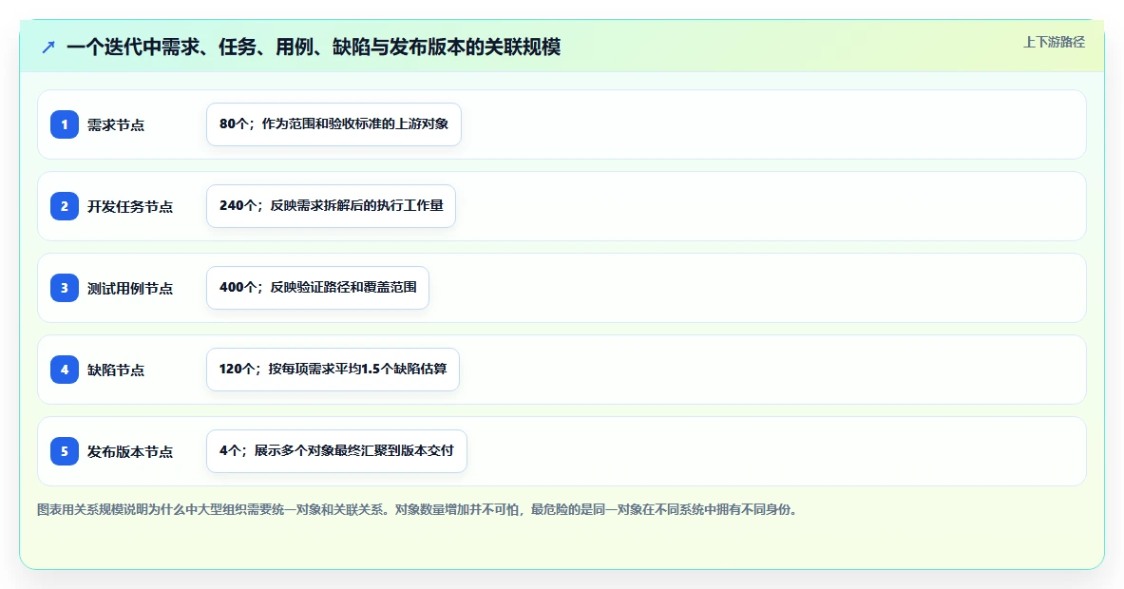Click the title 一个迭代中需求、任务、用例、缺陷与发布版本的关联规模
This screenshot has height=589, width=1124.
point(314,47)
